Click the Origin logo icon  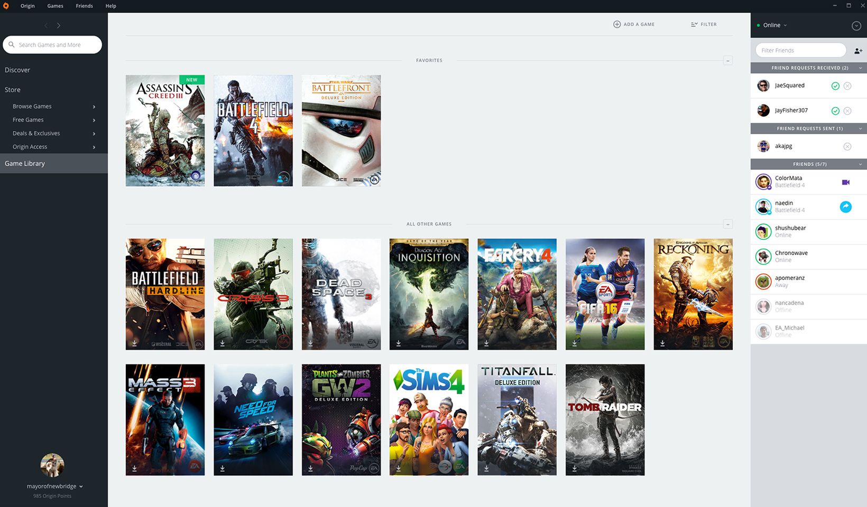6,6
